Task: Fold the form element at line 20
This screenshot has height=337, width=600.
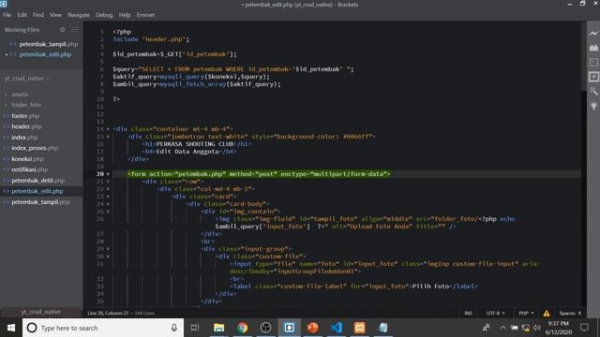Action: (x=108, y=174)
